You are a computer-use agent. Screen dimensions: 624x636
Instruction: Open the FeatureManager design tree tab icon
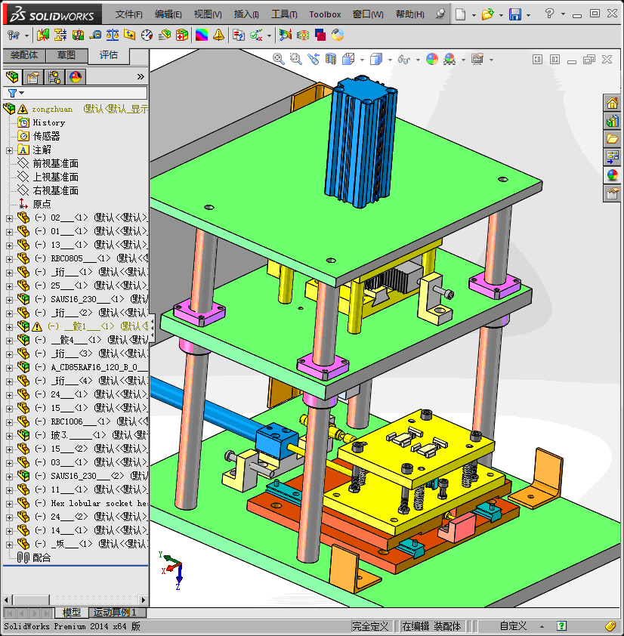tap(11, 76)
